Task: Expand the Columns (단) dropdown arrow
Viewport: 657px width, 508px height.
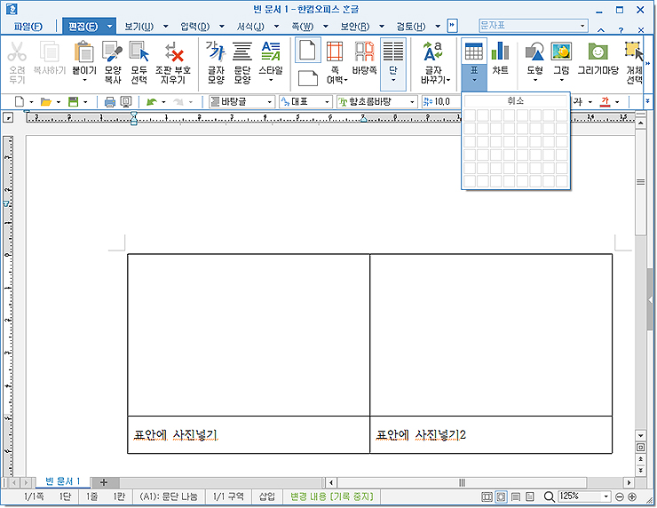Action: (x=393, y=80)
